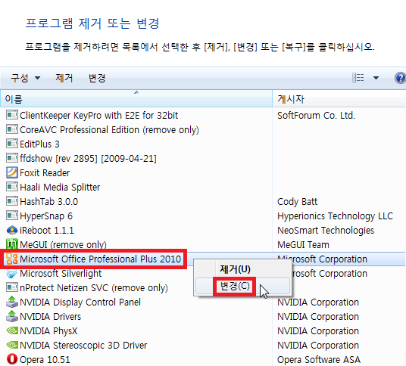Select the NVIDIA Drivers entry name
This screenshot has height=366, width=406.
(x=51, y=316)
